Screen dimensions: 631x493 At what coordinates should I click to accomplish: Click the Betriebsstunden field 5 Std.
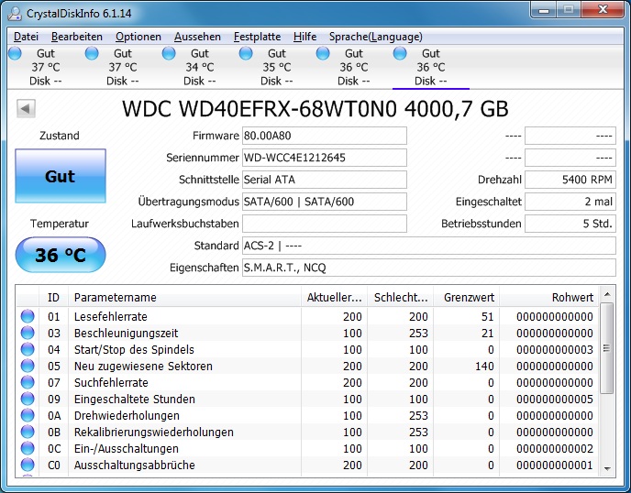pos(570,224)
